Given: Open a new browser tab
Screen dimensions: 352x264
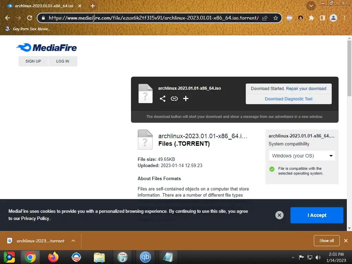Looking at the screenshot, I should [x=93, y=6].
